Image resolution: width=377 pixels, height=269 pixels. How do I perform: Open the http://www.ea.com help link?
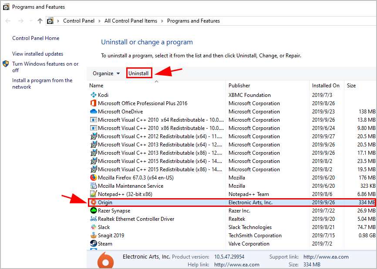[236, 265]
